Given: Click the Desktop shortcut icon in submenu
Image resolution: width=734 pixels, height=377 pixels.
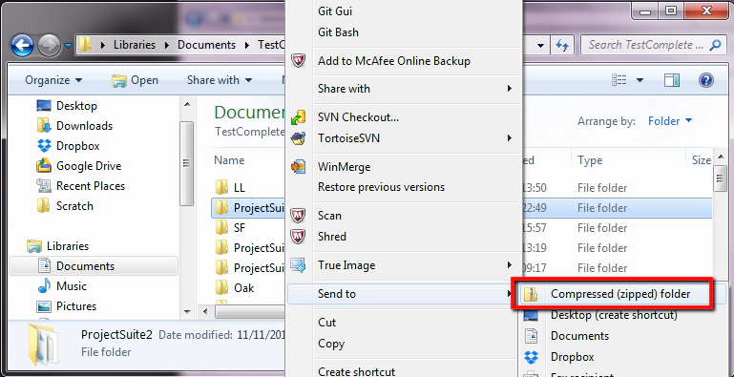Looking at the screenshot, I should coord(531,316).
